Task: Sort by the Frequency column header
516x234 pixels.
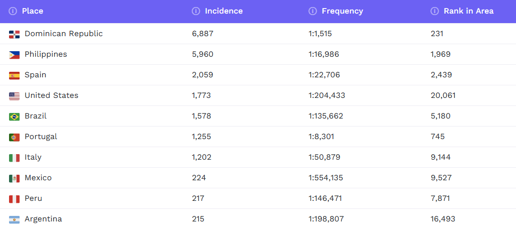Action: coord(342,11)
